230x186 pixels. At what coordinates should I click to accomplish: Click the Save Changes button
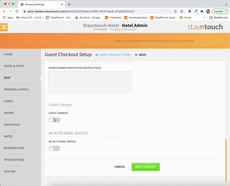(x=146, y=167)
